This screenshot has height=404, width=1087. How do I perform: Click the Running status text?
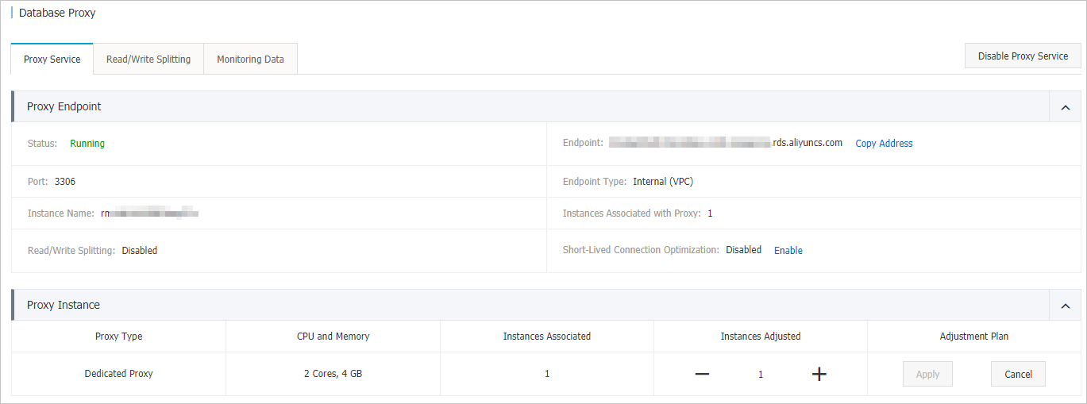[x=87, y=144]
